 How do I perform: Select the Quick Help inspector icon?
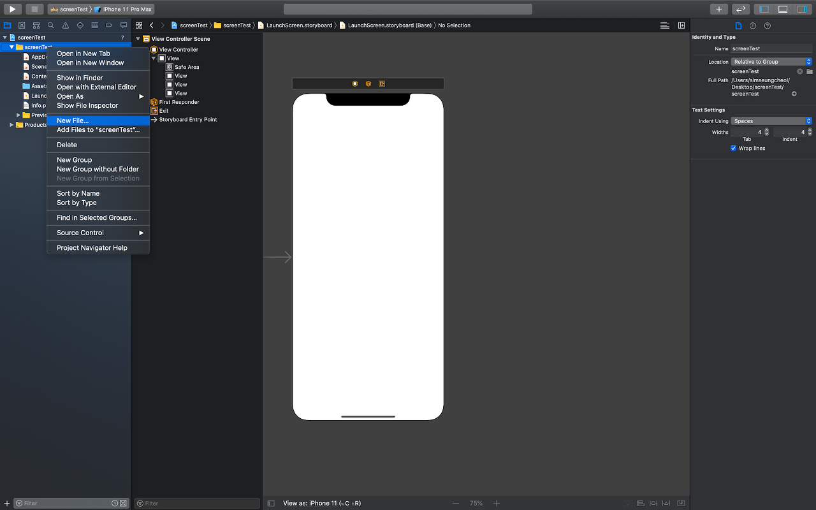pyautogui.click(x=768, y=25)
